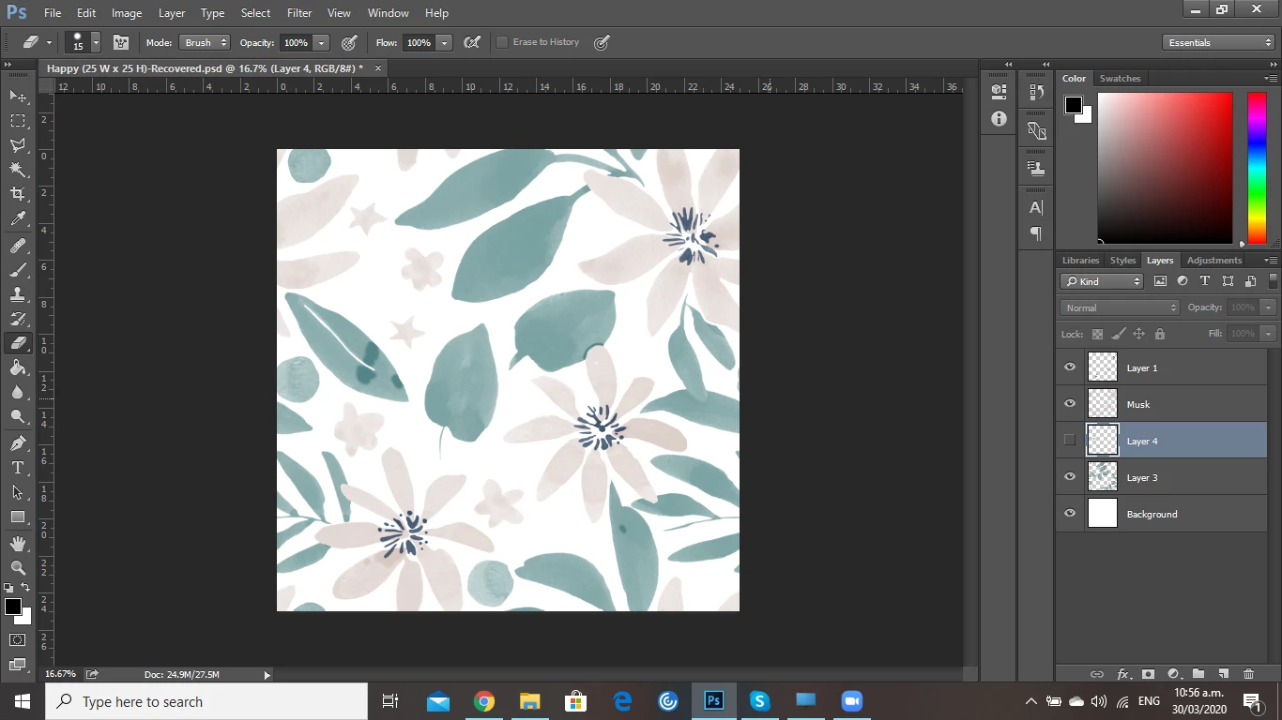Activate the Zoom tool

[18, 568]
